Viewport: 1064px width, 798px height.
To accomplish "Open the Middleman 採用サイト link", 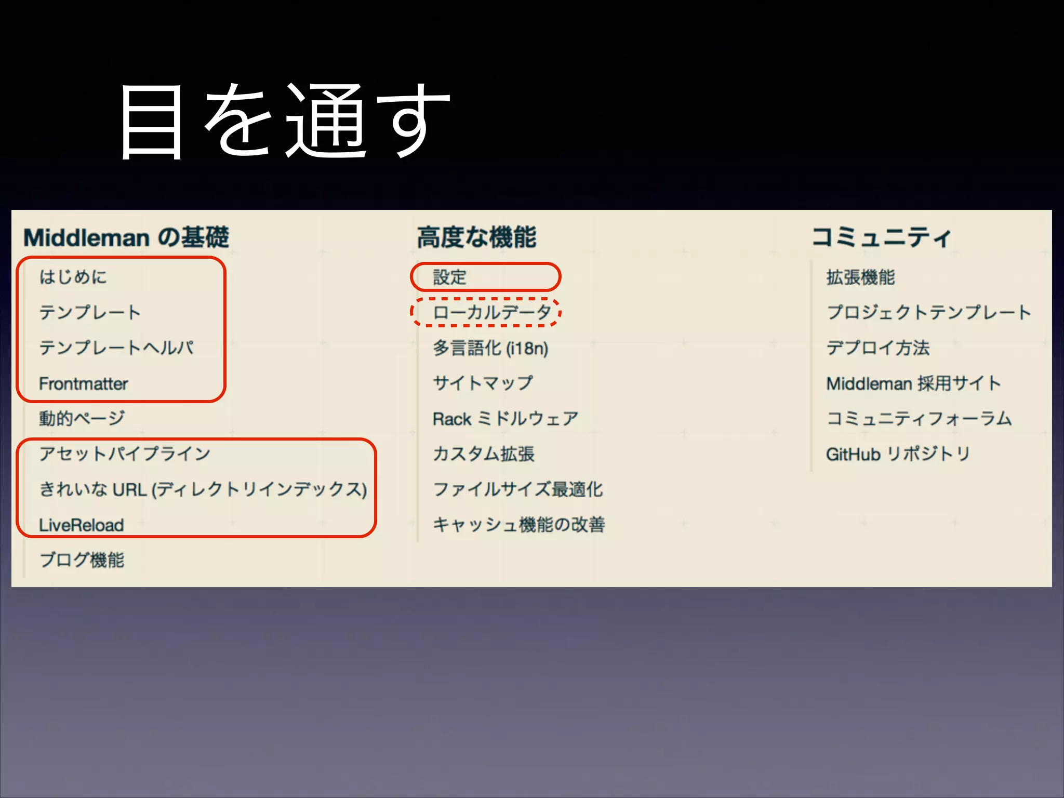I will [913, 383].
